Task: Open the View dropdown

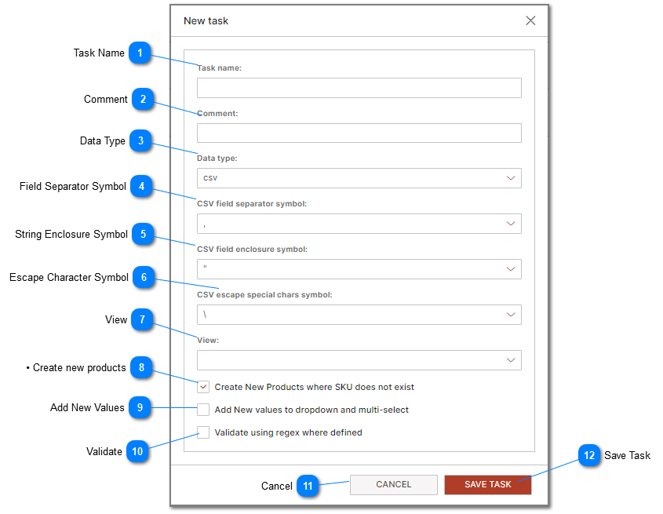Action: (359, 360)
